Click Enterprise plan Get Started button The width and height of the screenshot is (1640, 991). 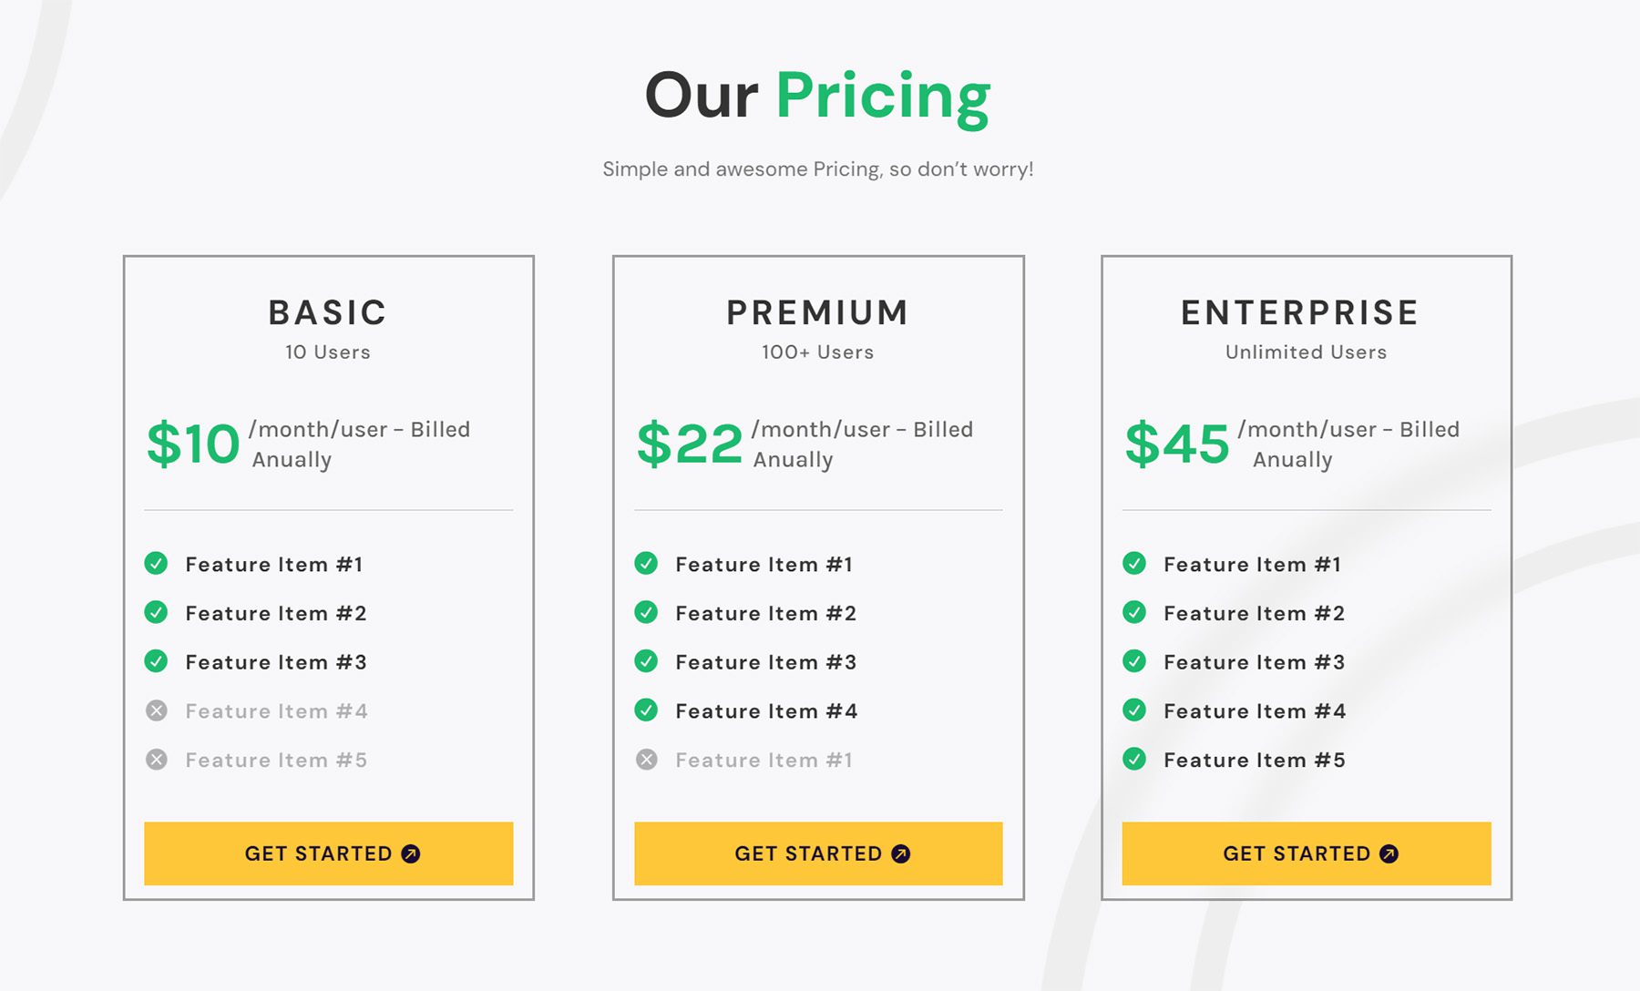pyautogui.click(x=1307, y=853)
